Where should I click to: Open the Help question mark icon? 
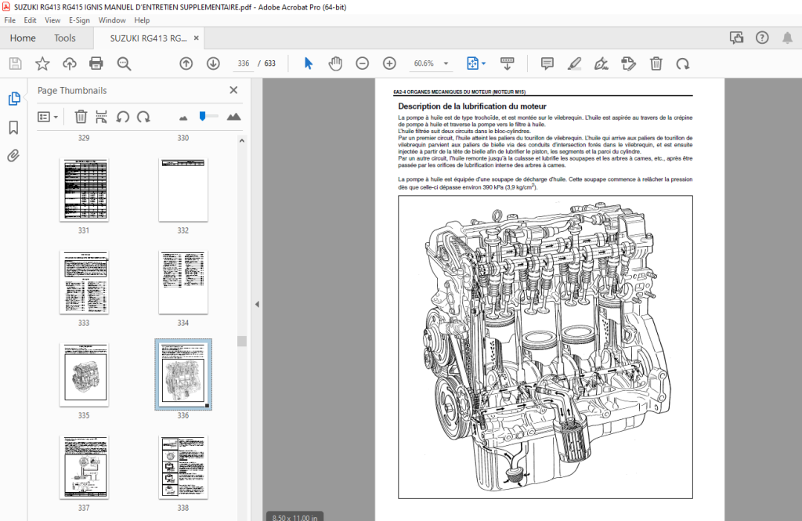pyautogui.click(x=762, y=38)
